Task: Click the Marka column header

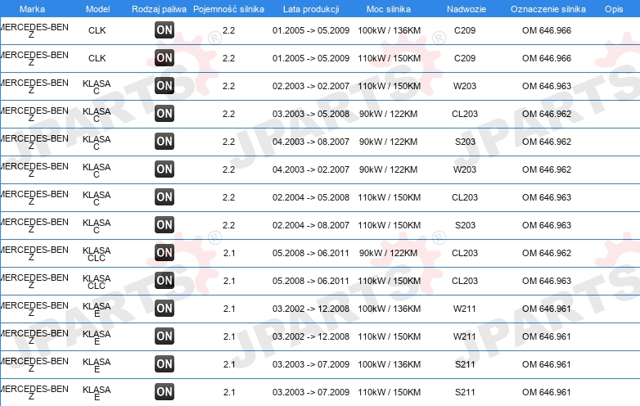Action: (x=32, y=9)
